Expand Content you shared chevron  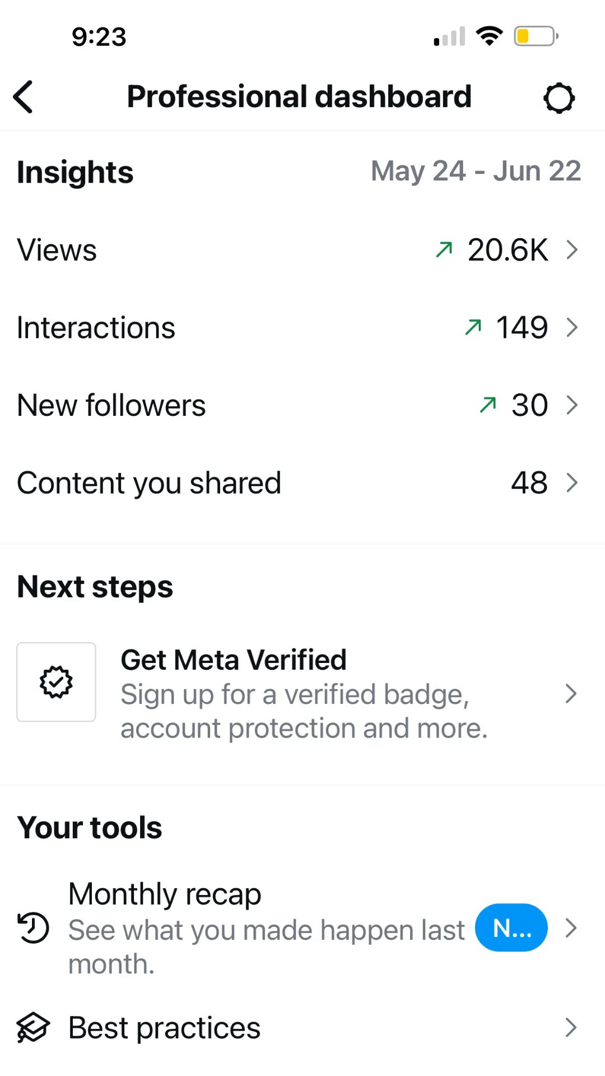(x=571, y=483)
